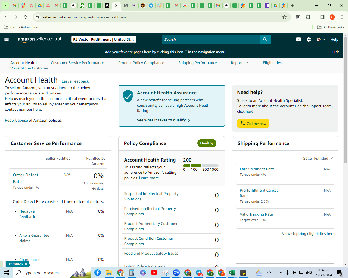Open the Seller Fulfilled shipping dropdown
Viewport: 348px width, 278px height.
pos(318,158)
